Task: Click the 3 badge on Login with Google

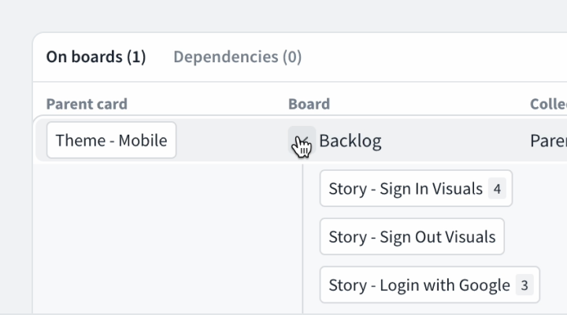Action: [x=524, y=285]
